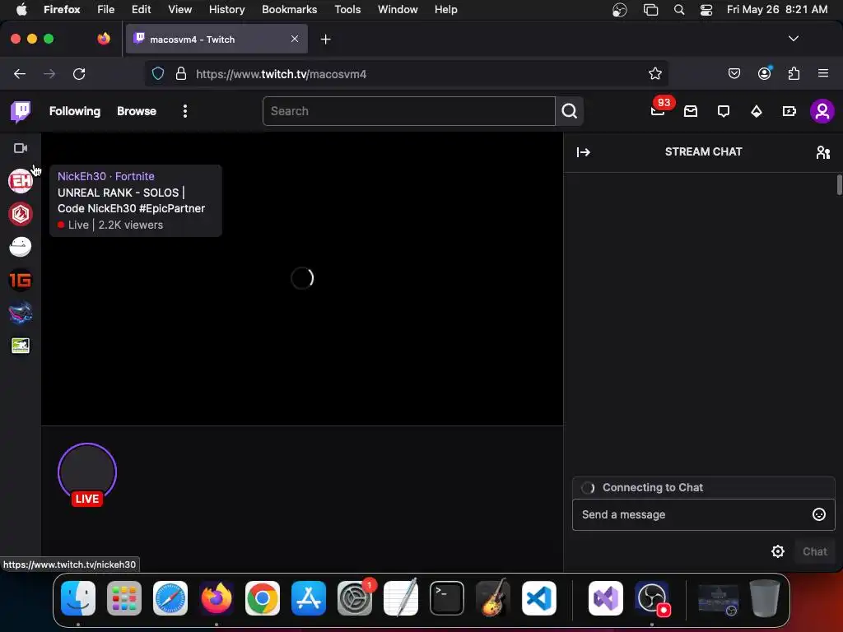Screen dimensions: 843x632
Task: Open the white round channel avatar
Action: point(21,247)
